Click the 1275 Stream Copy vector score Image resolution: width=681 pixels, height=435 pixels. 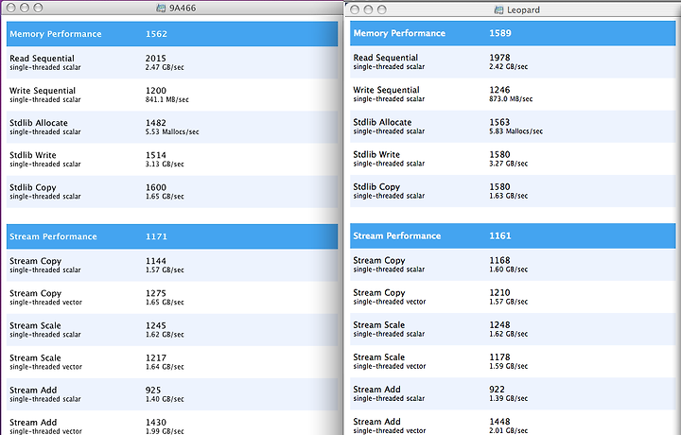pos(156,293)
